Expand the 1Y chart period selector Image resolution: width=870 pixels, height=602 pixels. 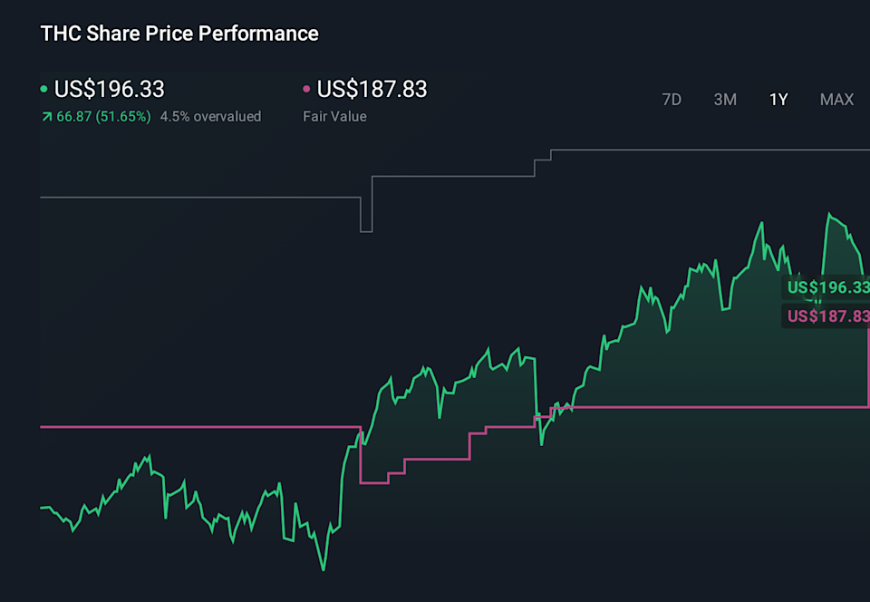point(778,100)
